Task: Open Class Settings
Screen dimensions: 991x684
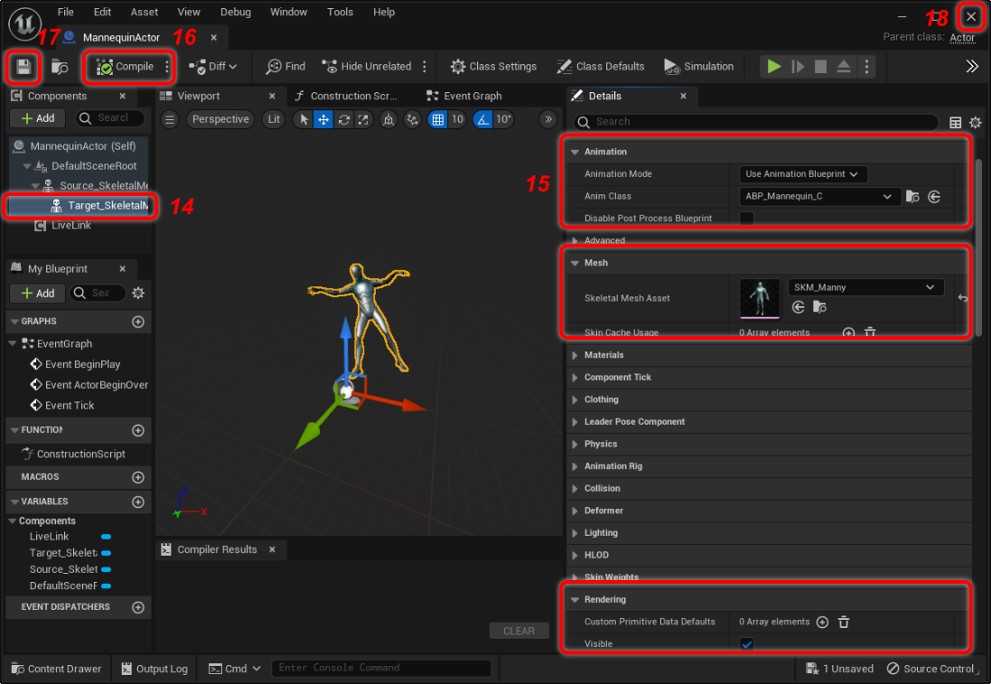Action: pyautogui.click(x=493, y=67)
